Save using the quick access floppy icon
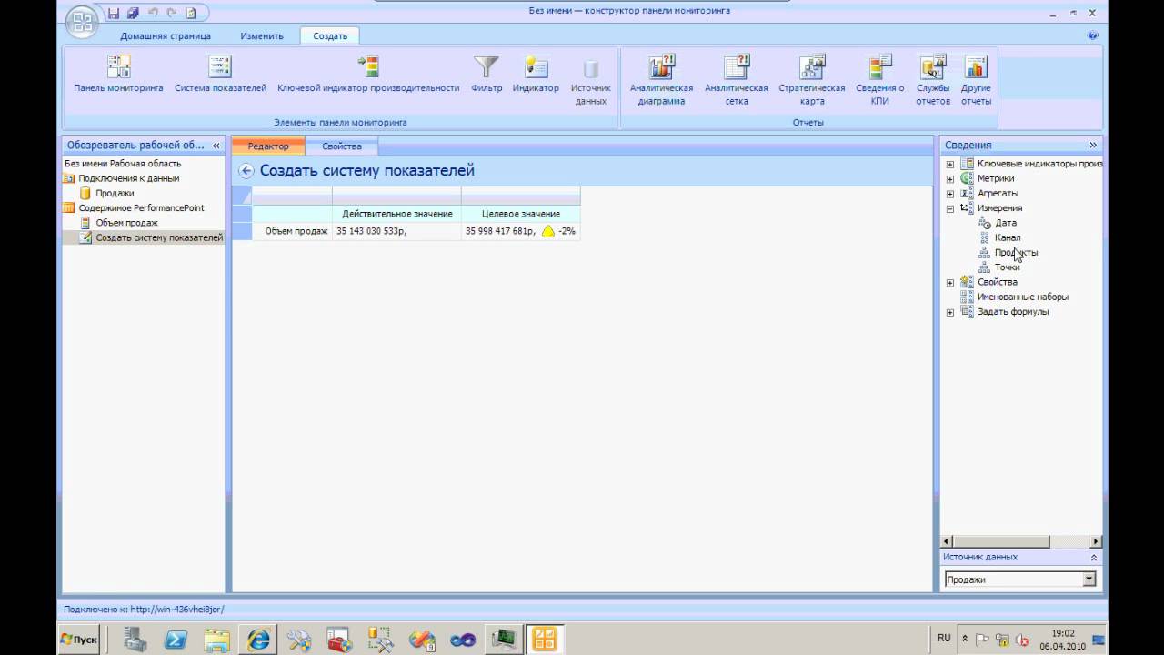The image size is (1164, 655). [x=114, y=13]
